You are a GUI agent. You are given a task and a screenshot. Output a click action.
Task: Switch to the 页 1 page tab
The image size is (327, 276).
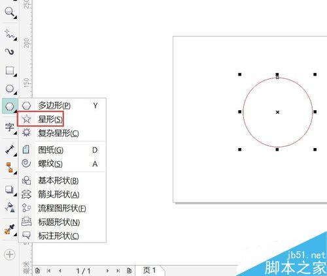point(150,270)
